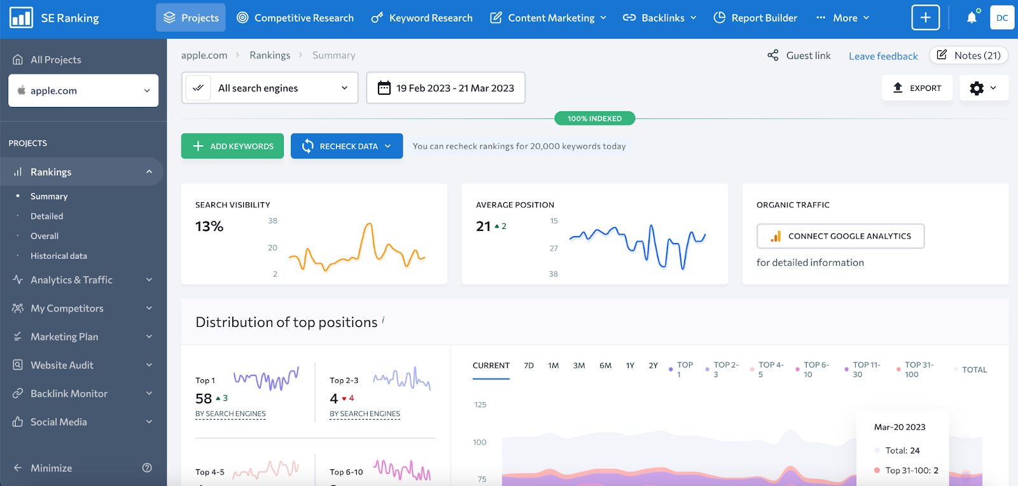Click the Backlink Monitor chain icon
The image size is (1018, 486).
[18, 393]
